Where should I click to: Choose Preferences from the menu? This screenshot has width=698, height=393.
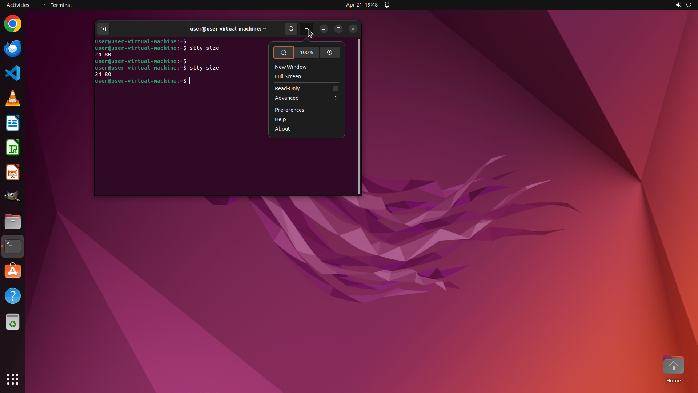pos(289,110)
